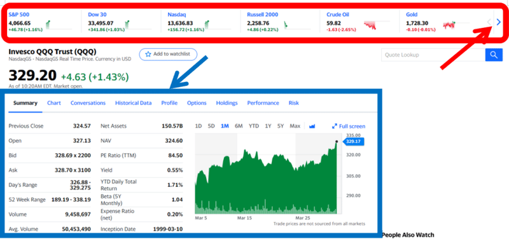Open the Dow 30 index link

pyautogui.click(x=97, y=15)
